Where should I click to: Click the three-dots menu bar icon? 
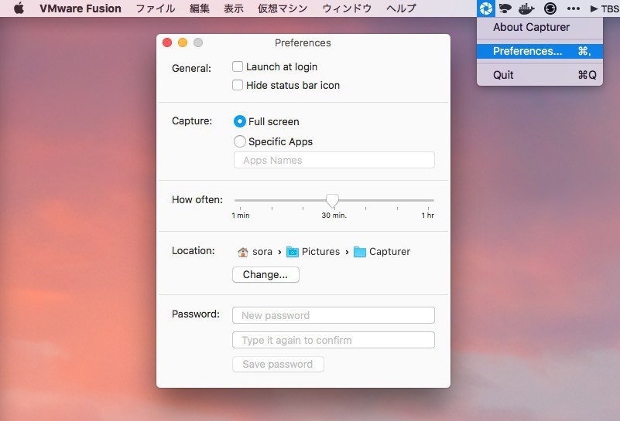(x=574, y=8)
